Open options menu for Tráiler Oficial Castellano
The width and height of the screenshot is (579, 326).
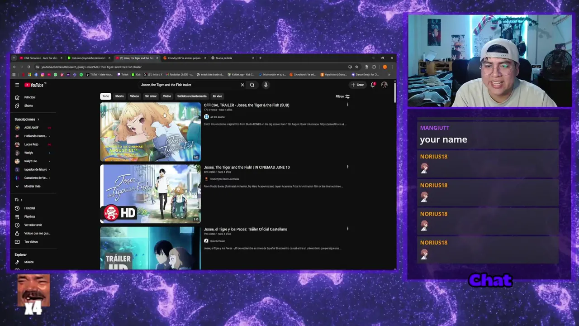[x=347, y=229]
